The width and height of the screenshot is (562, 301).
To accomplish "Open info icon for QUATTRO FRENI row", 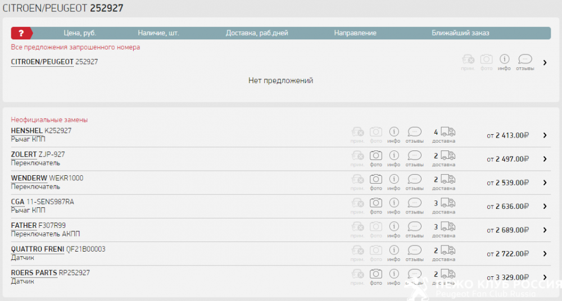I will click(x=394, y=250).
